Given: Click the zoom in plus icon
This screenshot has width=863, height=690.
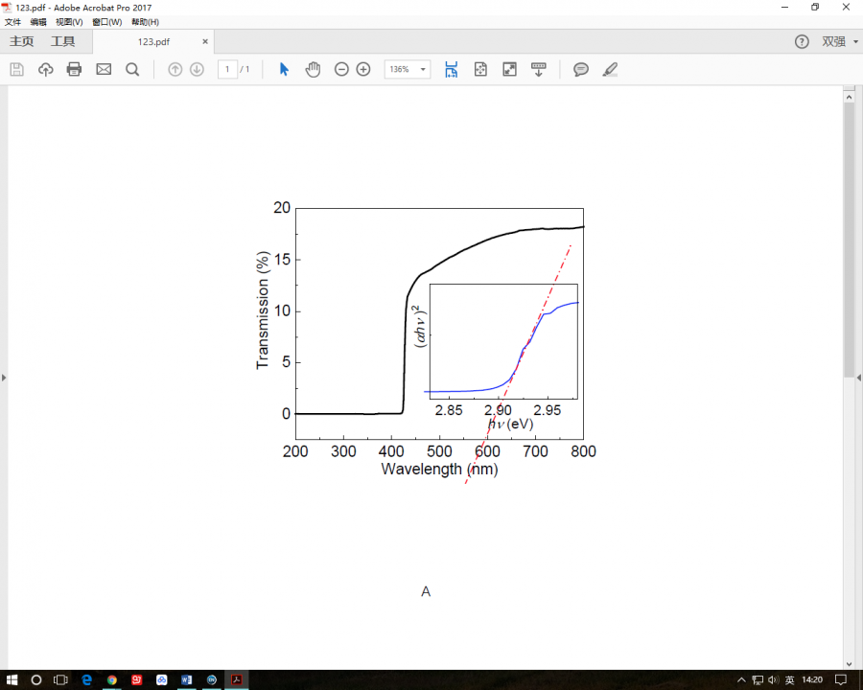Looking at the screenshot, I should pyautogui.click(x=363, y=69).
